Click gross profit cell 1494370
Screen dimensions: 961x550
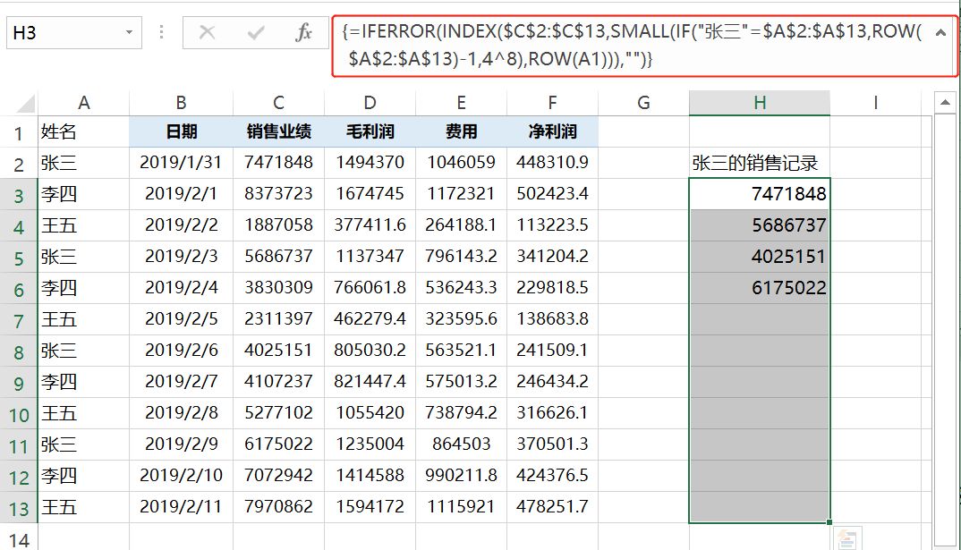point(370,163)
